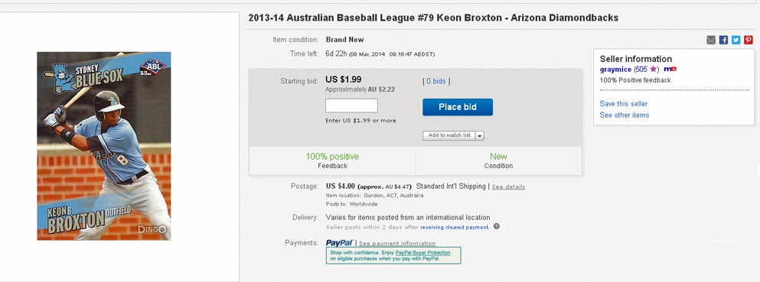Click See other items link

(625, 115)
